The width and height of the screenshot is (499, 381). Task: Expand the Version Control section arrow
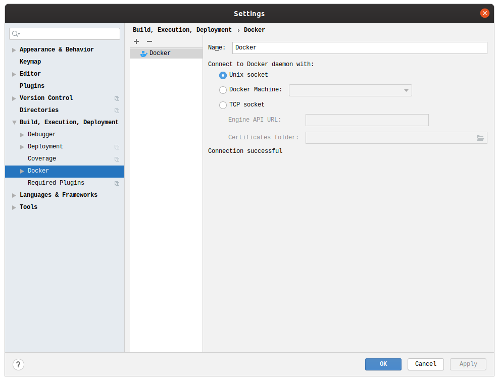[14, 98]
